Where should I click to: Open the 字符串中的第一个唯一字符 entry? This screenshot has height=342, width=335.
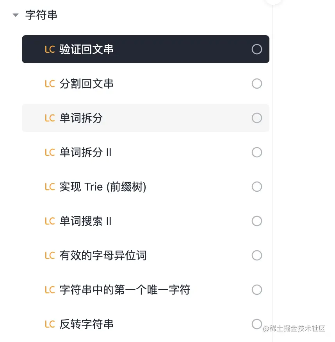(x=125, y=290)
